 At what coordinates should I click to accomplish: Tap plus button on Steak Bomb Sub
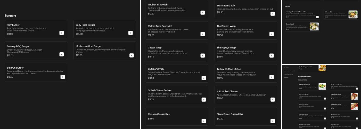point(273,14)
